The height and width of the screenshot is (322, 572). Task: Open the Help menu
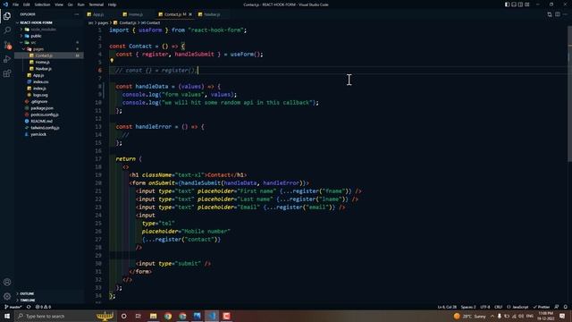(x=112, y=4)
